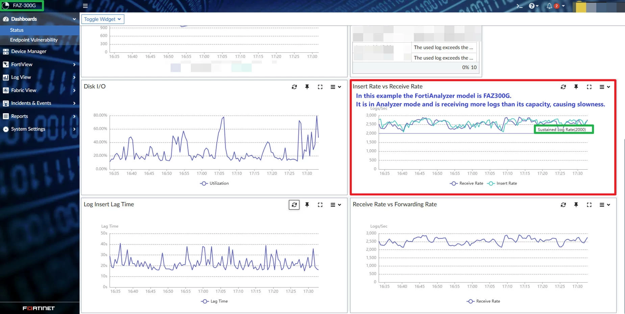The height and width of the screenshot is (314, 625).
Task: Click the Log View sidebar icon
Action: pyautogui.click(x=6, y=77)
